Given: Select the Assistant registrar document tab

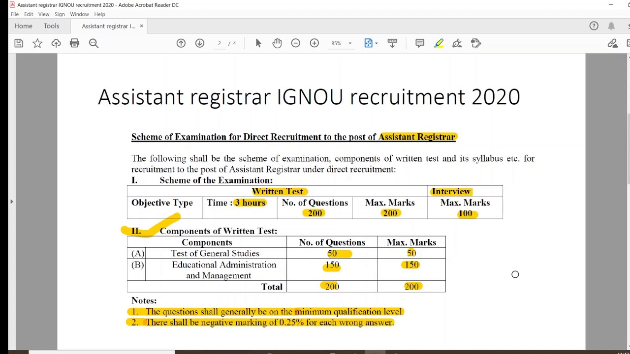Looking at the screenshot, I should click(108, 26).
